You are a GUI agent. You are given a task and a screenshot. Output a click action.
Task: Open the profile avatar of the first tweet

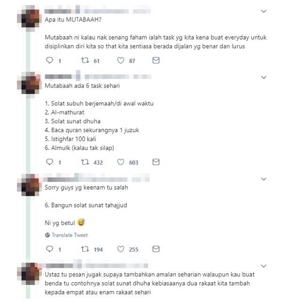pos(29,18)
